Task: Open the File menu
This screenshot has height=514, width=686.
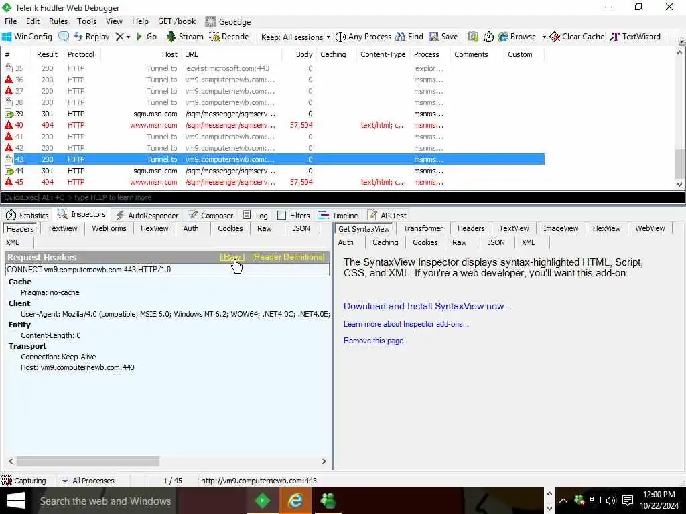Action: [11, 21]
